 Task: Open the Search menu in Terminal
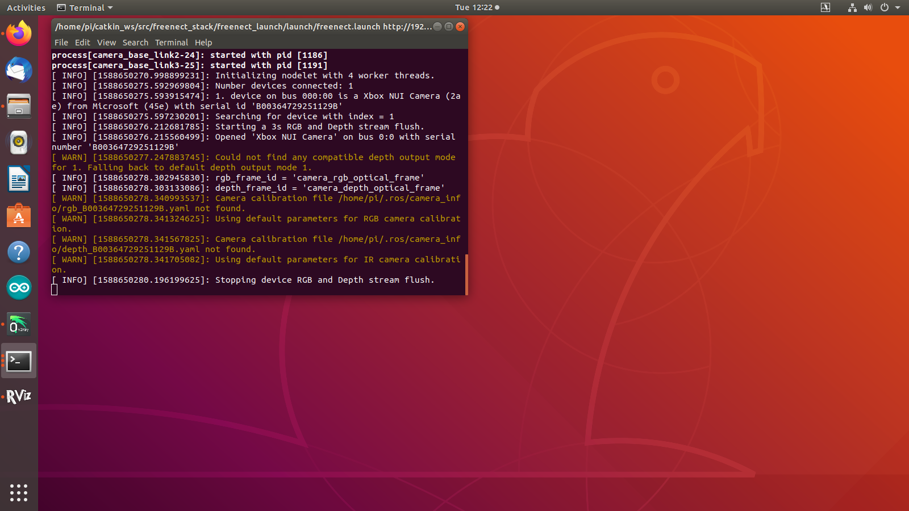(x=135, y=42)
